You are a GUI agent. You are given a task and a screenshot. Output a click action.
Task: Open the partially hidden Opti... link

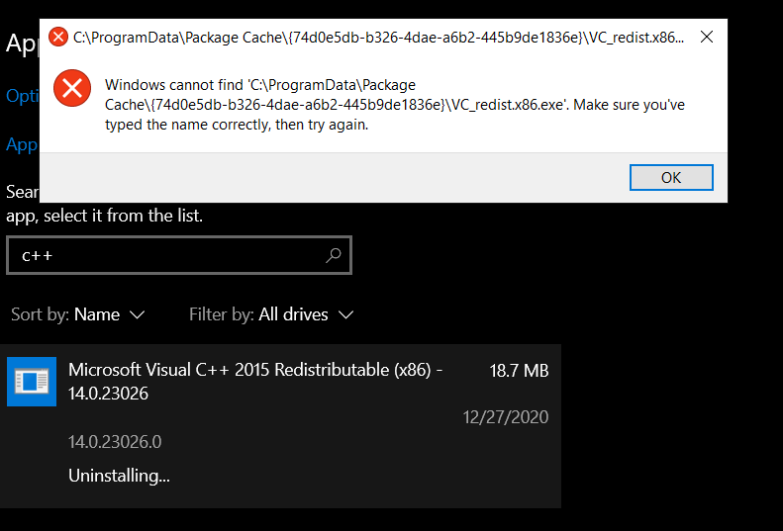[x=22, y=96]
